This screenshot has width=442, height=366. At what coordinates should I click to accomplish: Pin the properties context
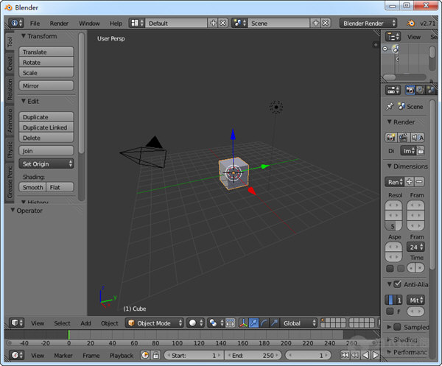click(390, 107)
